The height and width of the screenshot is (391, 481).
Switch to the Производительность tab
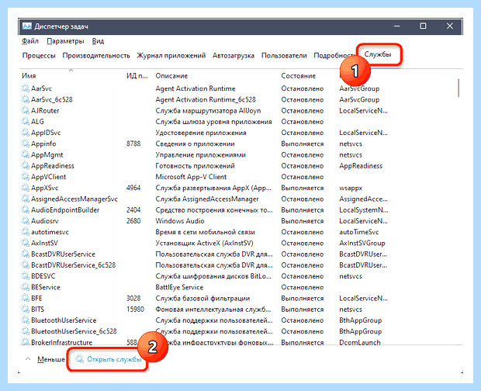click(96, 56)
